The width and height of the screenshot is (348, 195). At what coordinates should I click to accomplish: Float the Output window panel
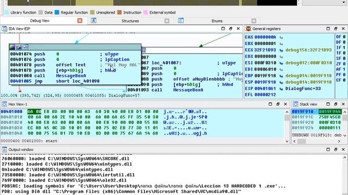click(x=335, y=149)
